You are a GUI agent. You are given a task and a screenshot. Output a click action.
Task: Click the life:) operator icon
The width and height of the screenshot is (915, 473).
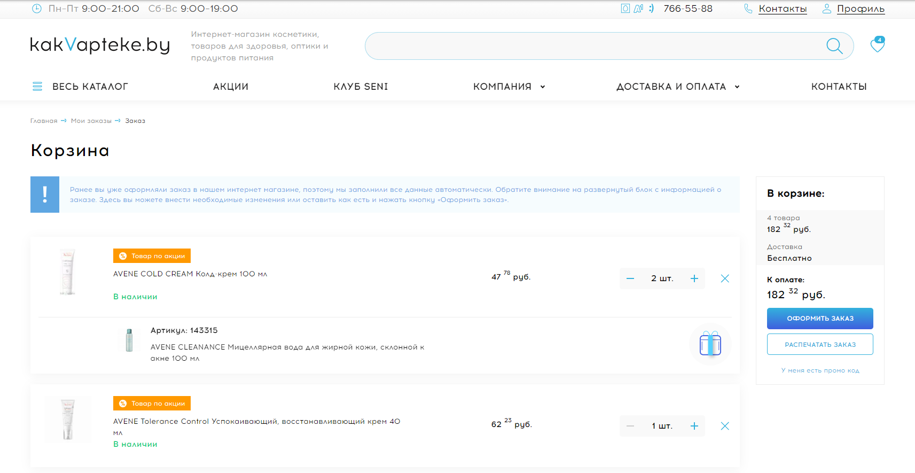point(651,9)
